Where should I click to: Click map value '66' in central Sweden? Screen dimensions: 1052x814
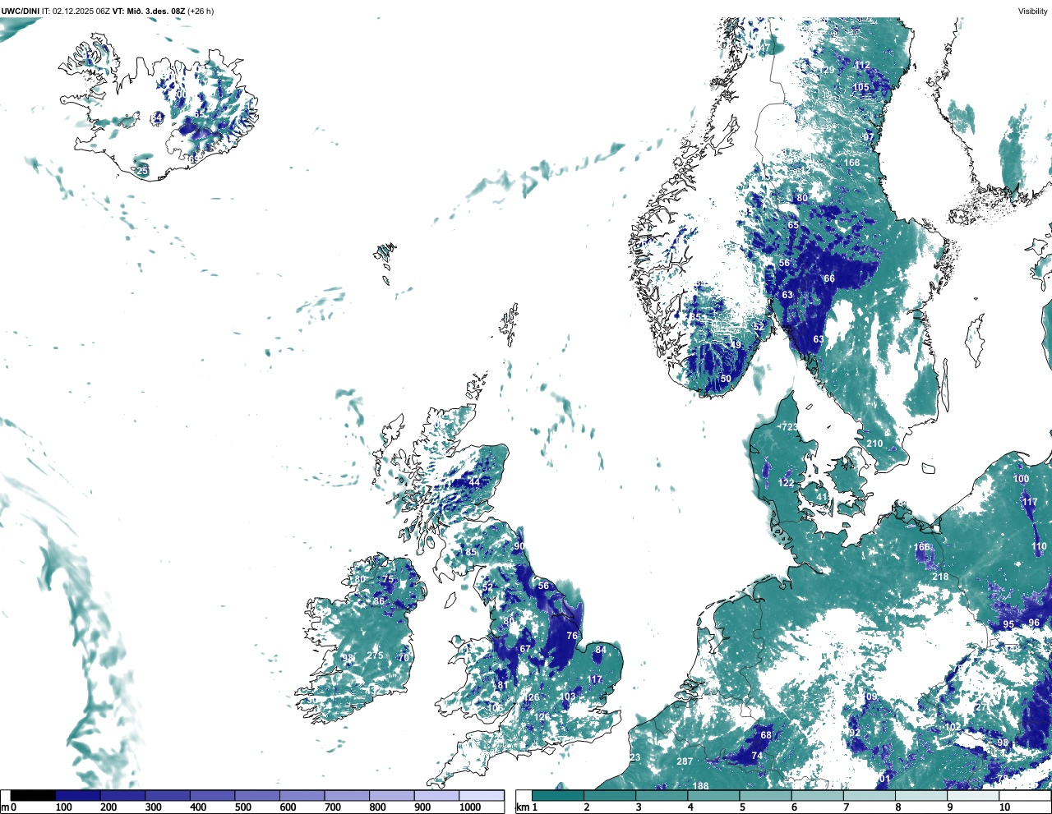(829, 278)
